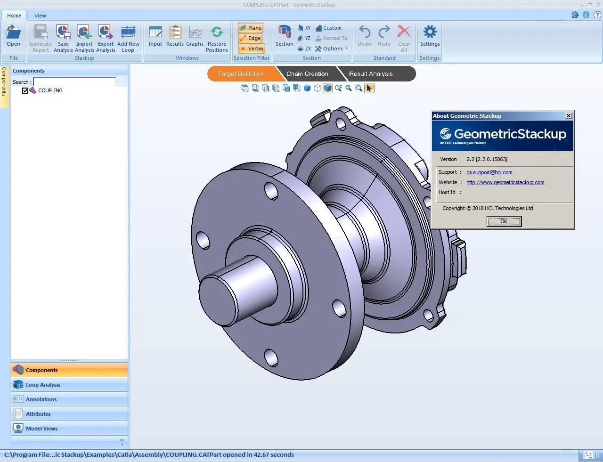Click the component Search input field
This screenshot has width=603, height=462.
pyautogui.click(x=74, y=82)
